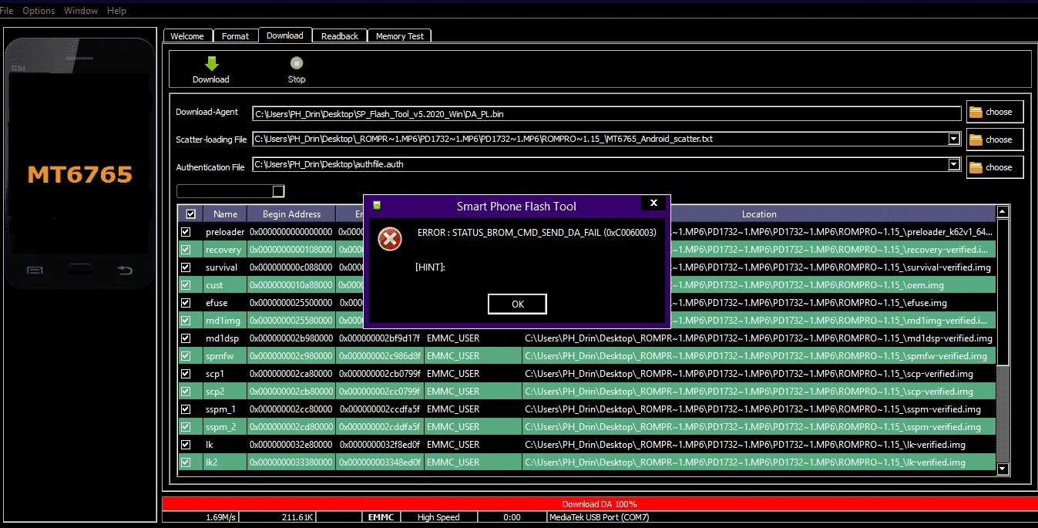
Task: Uncheck the sspm_2 partition checkbox
Action: 185,427
